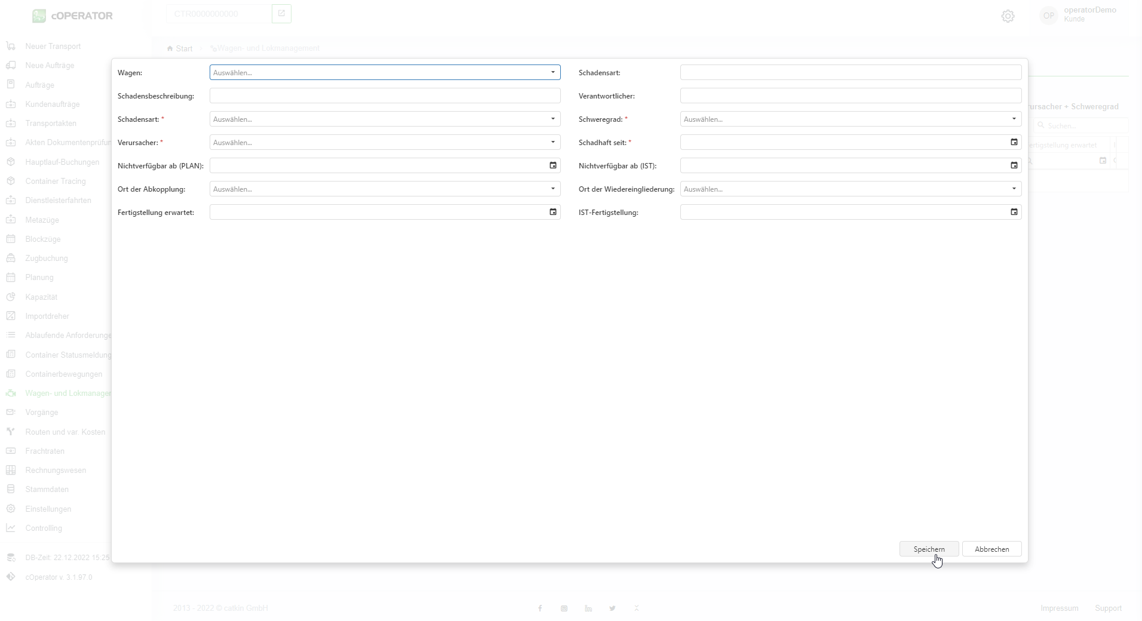Open calendar for IST-Fertigstellung field
The image size is (1142, 621).
coord(1014,212)
